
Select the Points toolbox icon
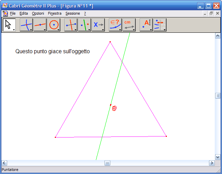point(26,25)
